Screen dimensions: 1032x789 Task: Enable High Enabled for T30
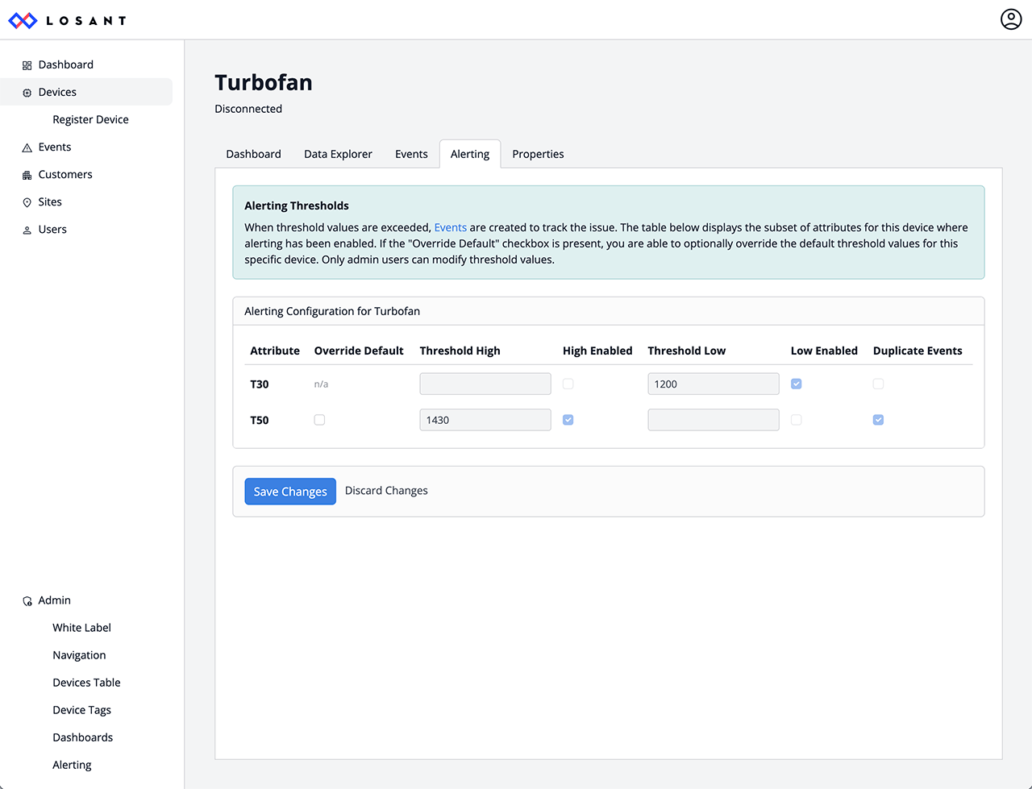pyautogui.click(x=568, y=384)
